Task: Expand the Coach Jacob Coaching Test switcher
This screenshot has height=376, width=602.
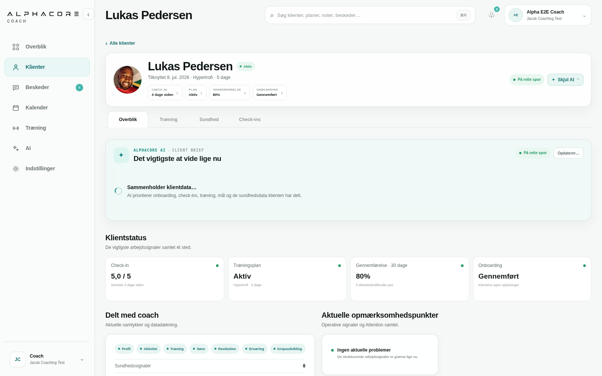Action: coord(47,359)
